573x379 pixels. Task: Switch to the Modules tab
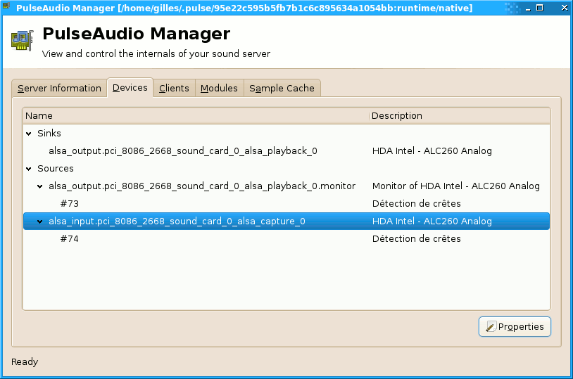coord(219,89)
